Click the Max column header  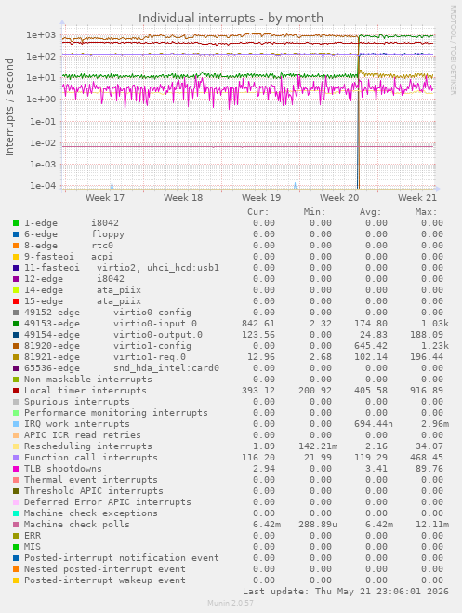pos(426,212)
